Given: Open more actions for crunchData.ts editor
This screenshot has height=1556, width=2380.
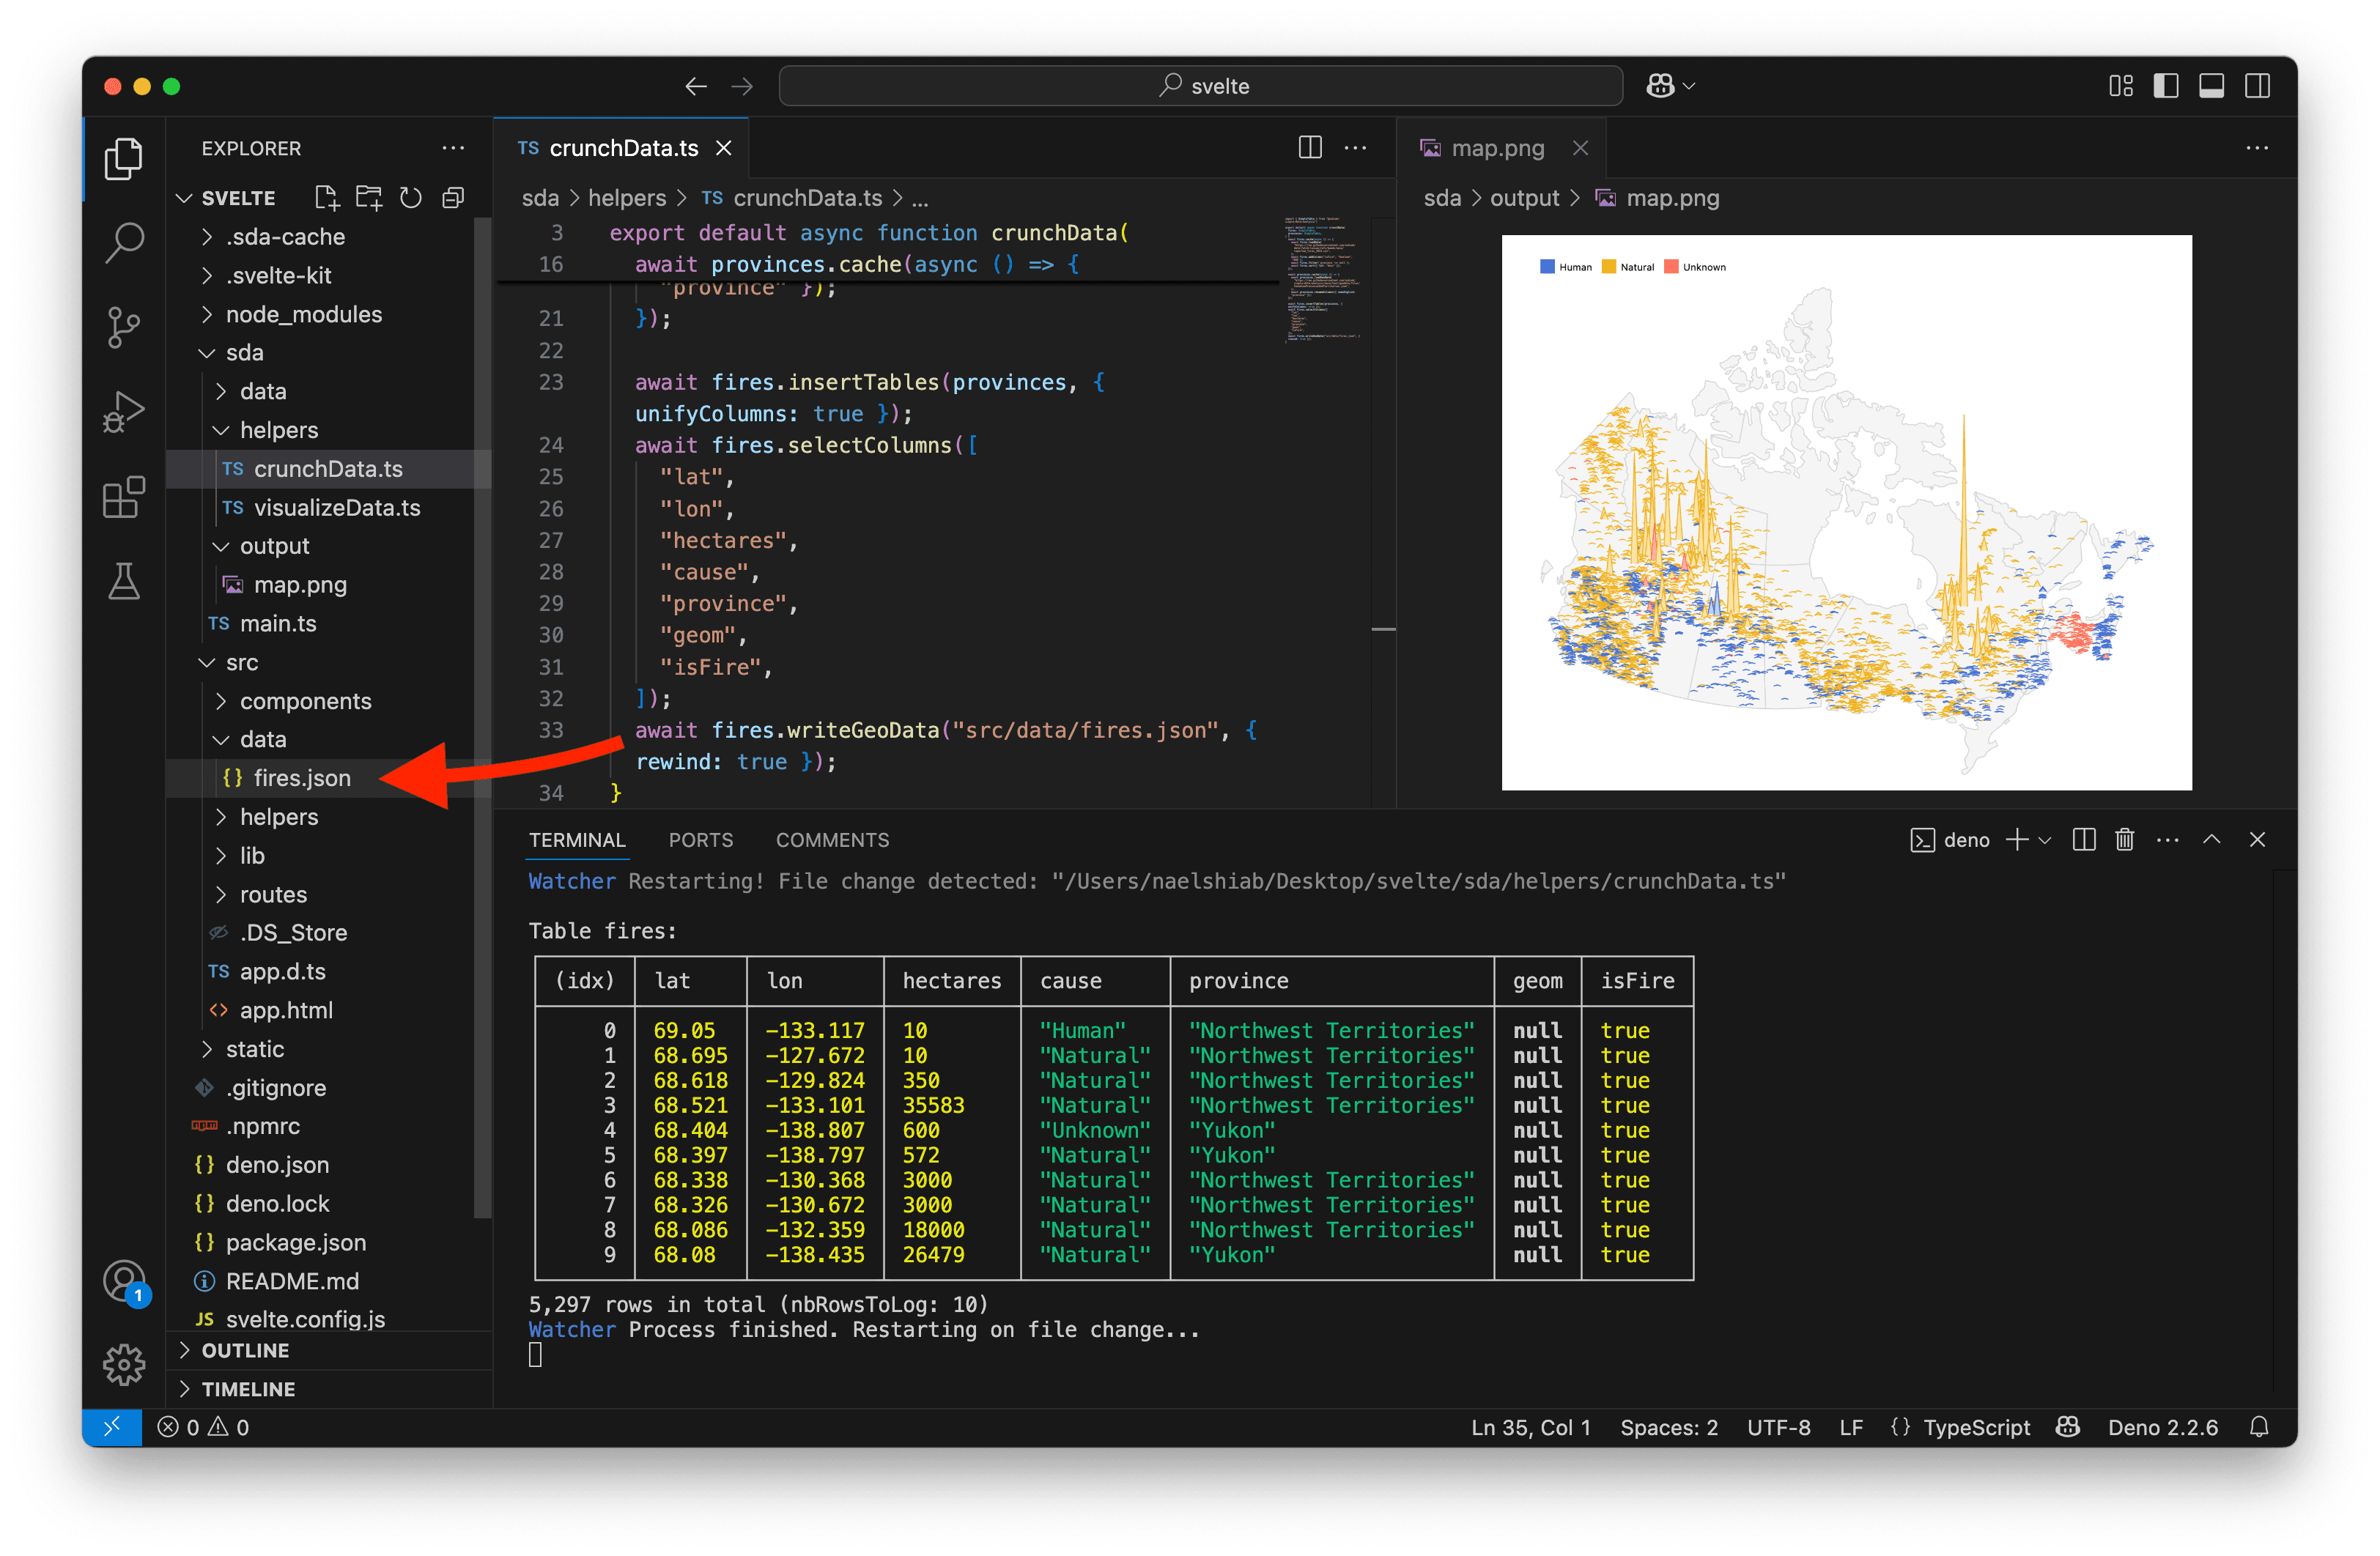Looking at the screenshot, I should [1355, 148].
